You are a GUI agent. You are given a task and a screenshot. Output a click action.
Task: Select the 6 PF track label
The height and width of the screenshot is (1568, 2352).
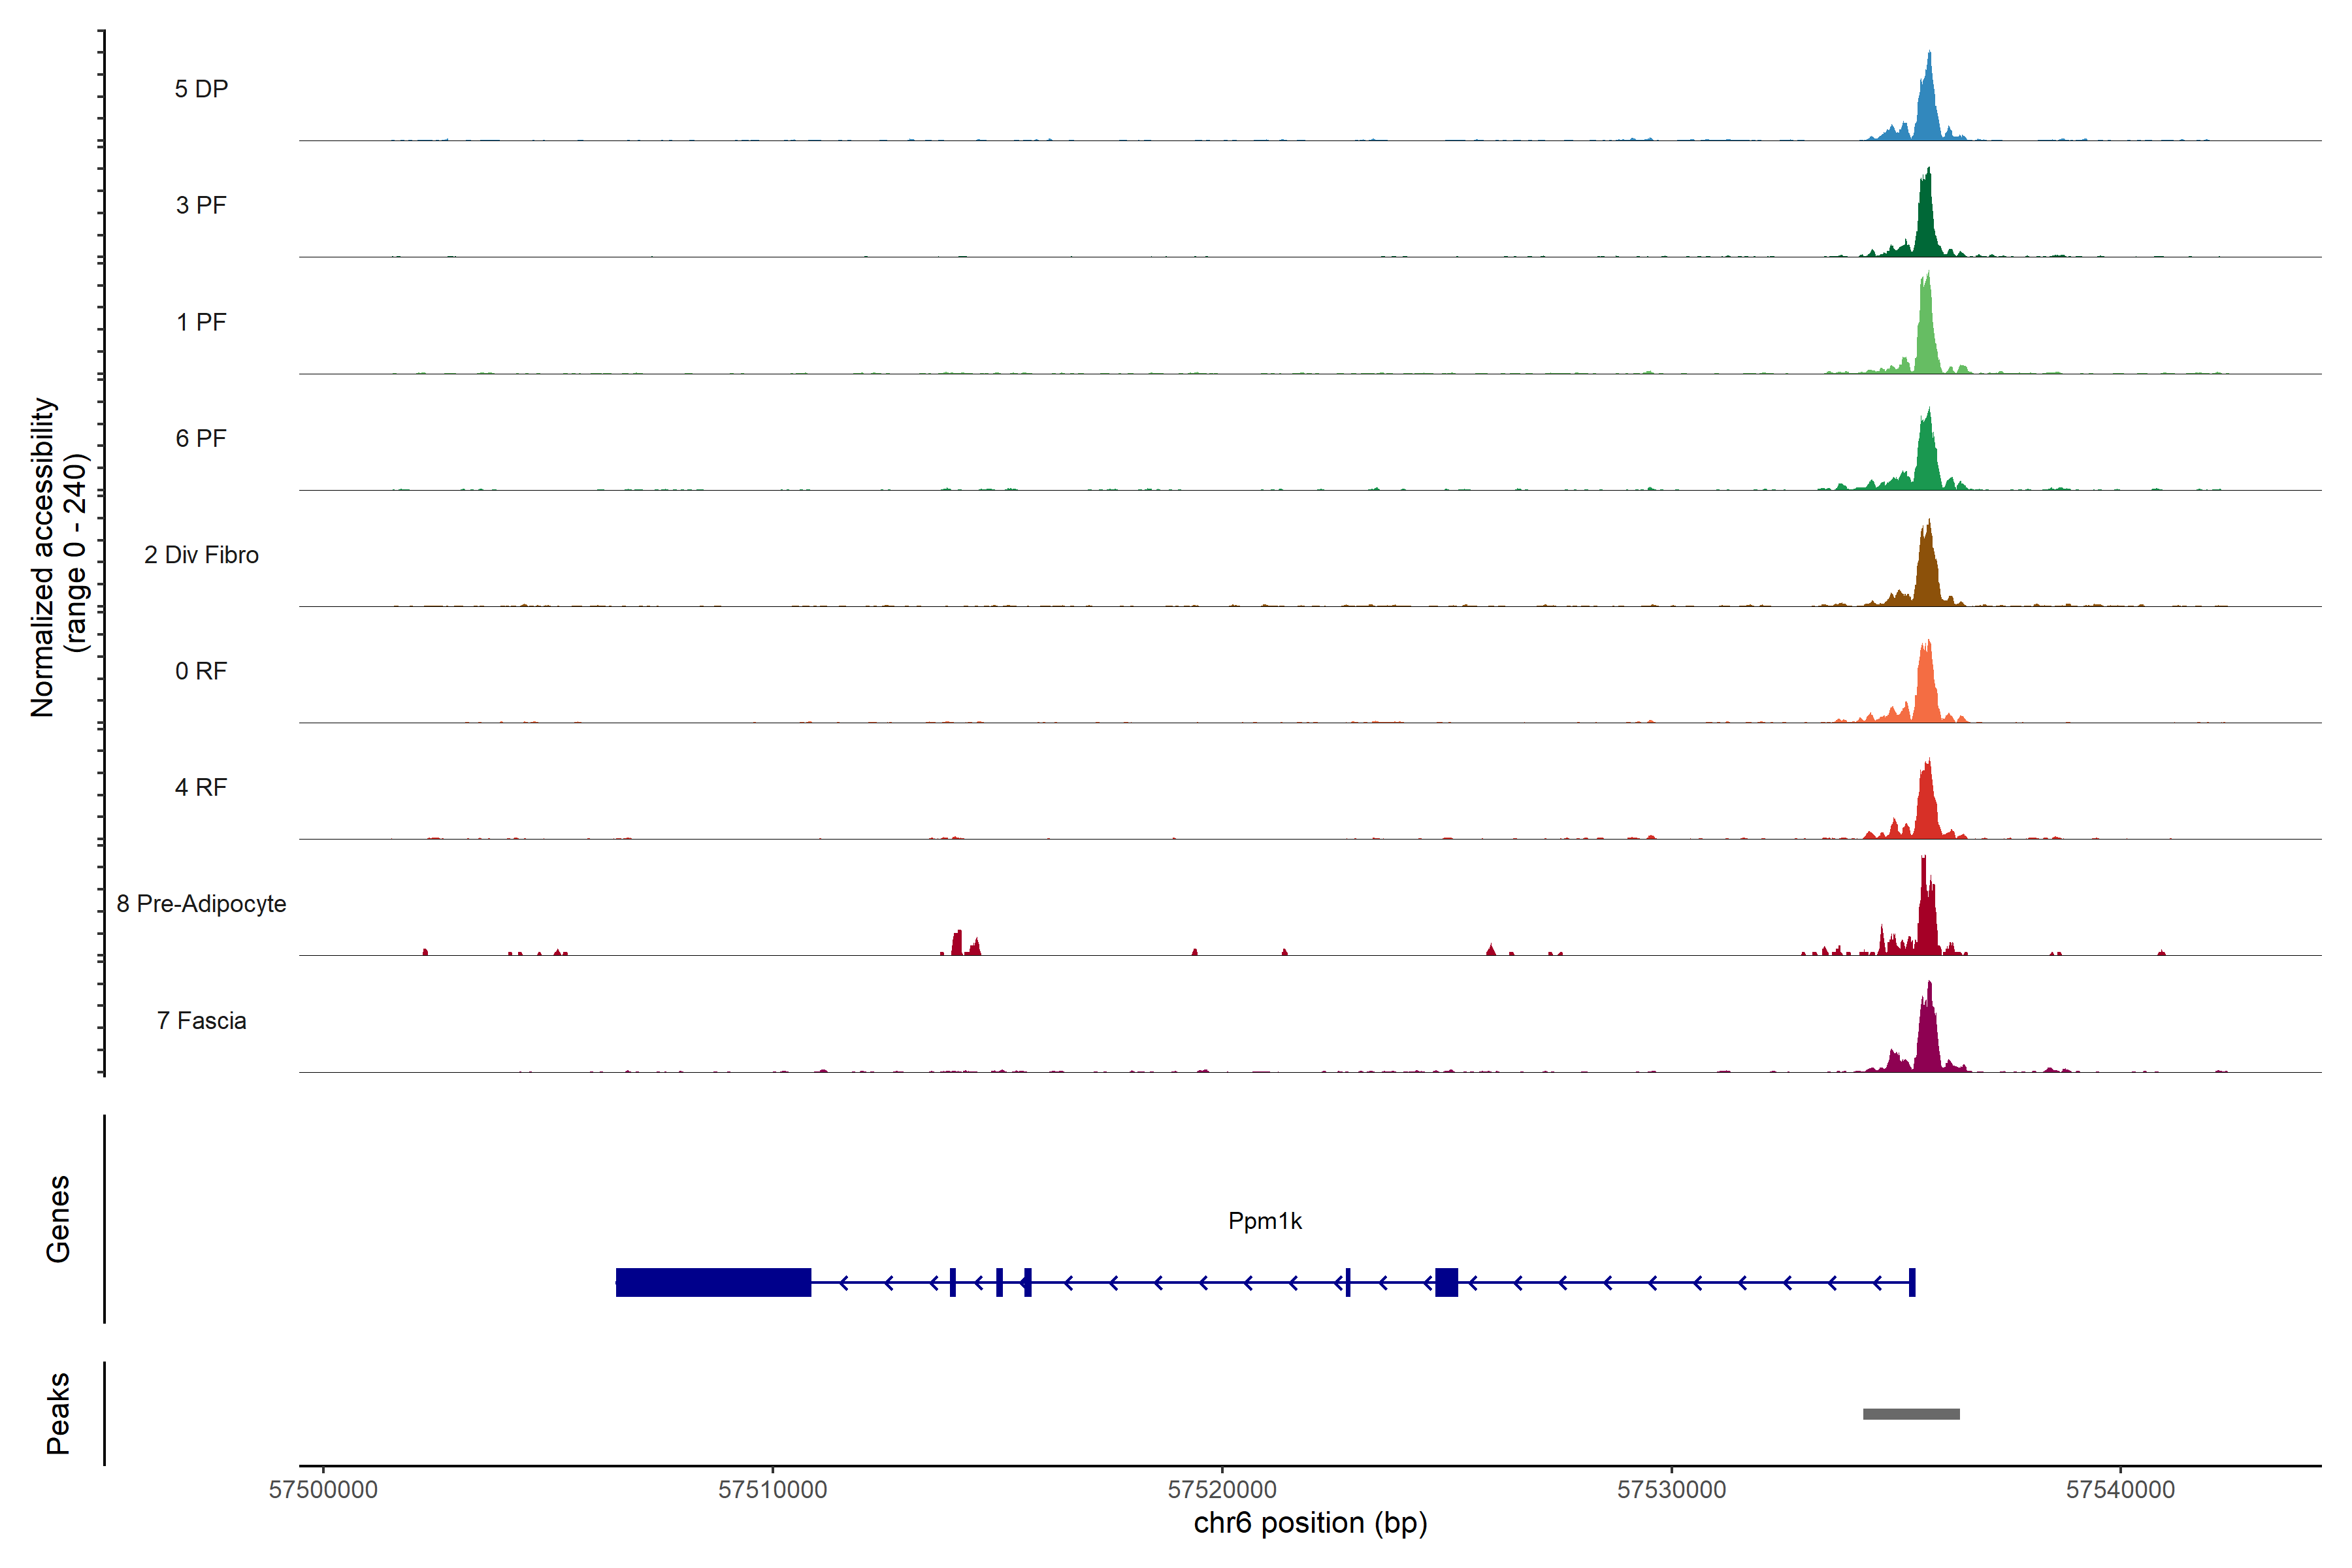click(201, 438)
